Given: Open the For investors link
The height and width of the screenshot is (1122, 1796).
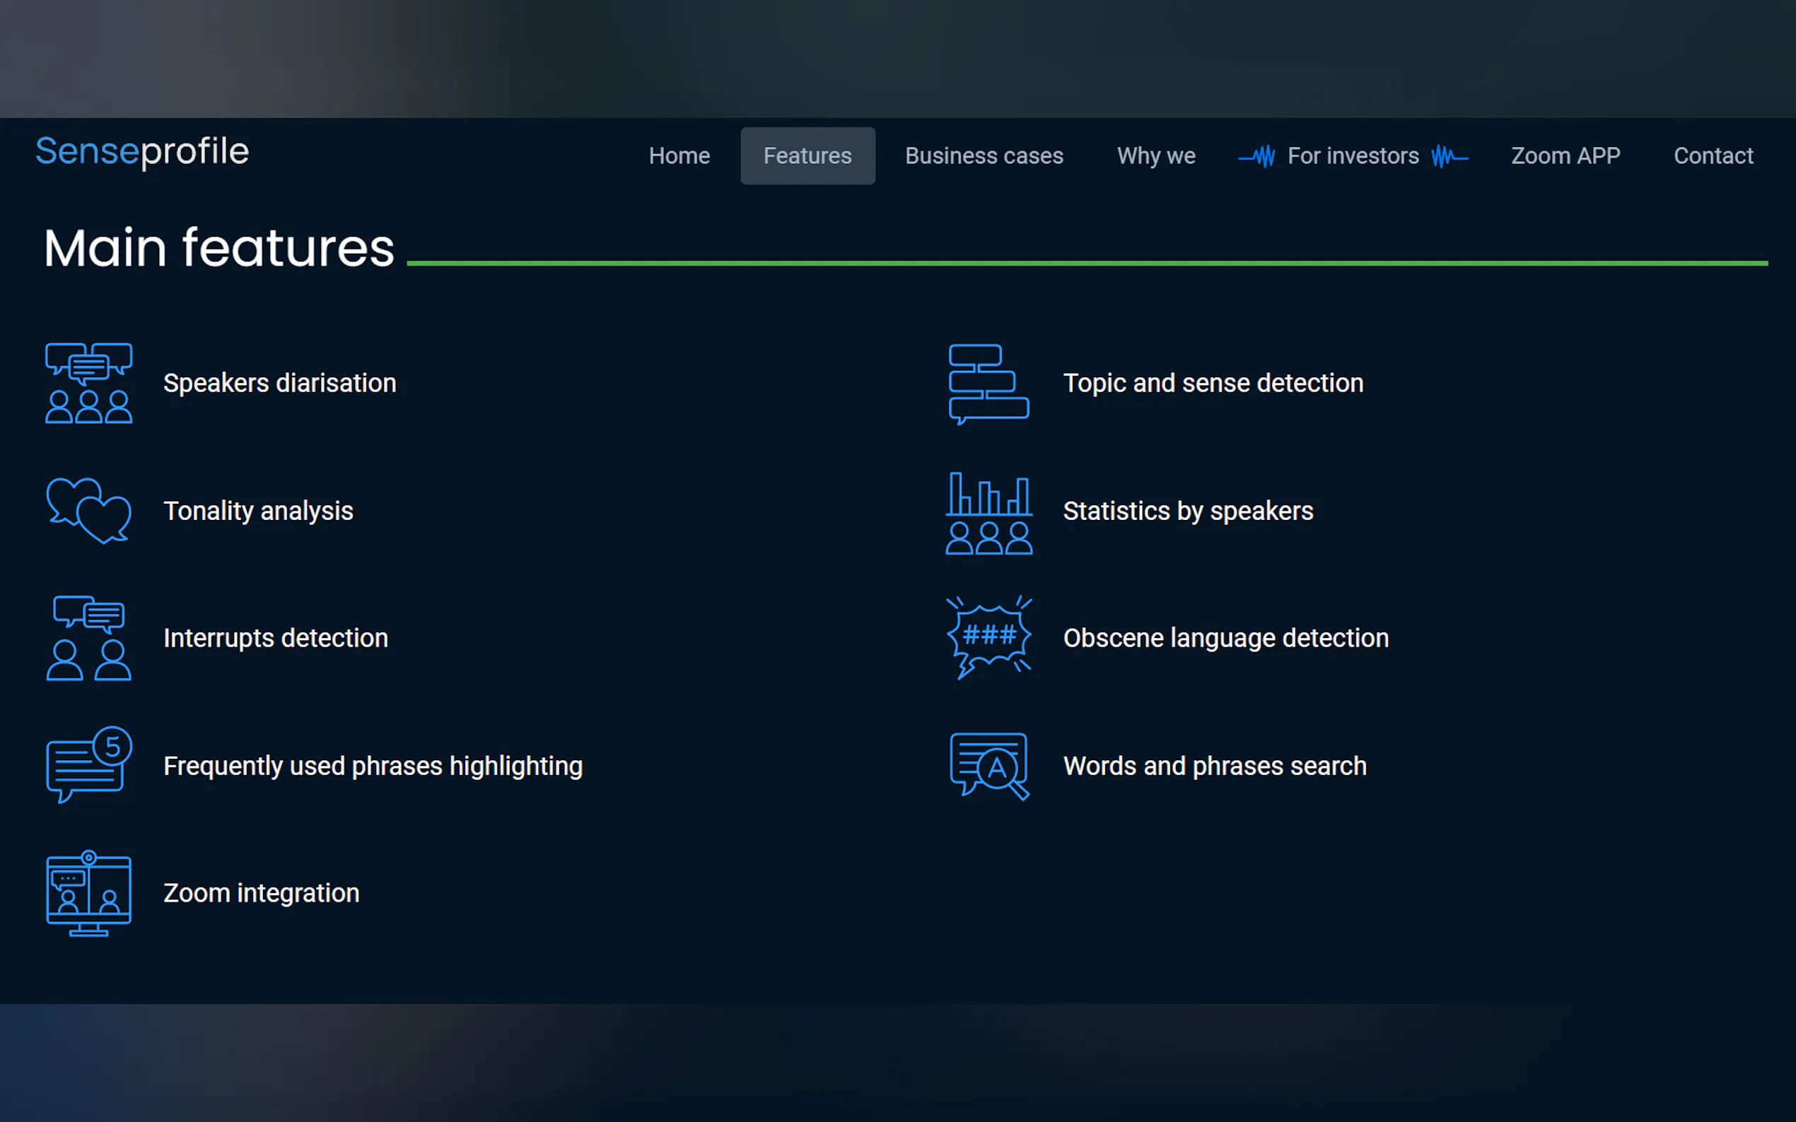Looking at the screenshot, I should [x=1352, y=156].
